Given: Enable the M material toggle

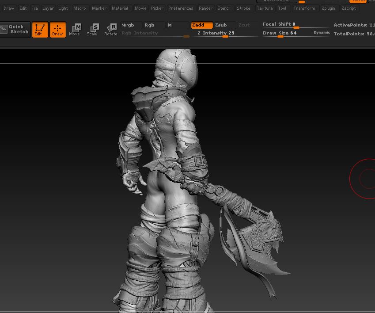Looking at the screenshot, I should pyautogui.click(x=178, y=25).
